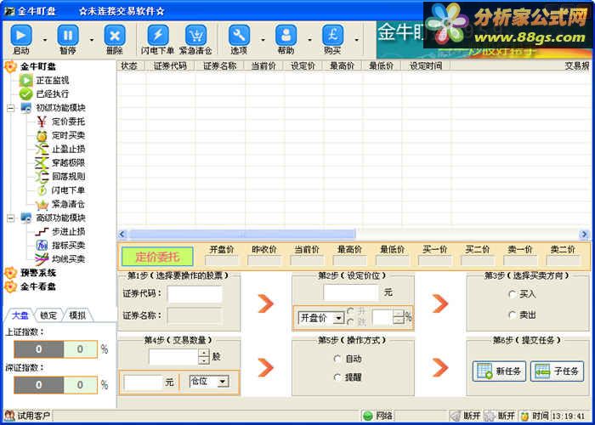The width and height of the screenshot is (595, 425).
Task: Open 指标买卖 in the tree
Action: coord(68,245)
